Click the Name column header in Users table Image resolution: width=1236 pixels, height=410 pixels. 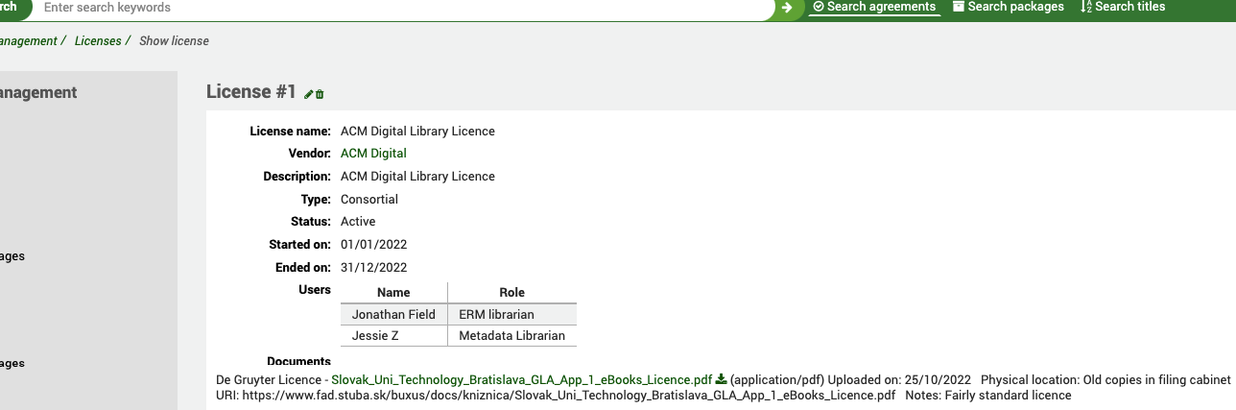393,292
